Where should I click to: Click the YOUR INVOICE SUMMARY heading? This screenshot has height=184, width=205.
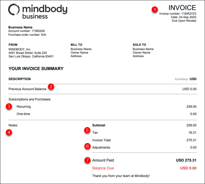(36, 69)
